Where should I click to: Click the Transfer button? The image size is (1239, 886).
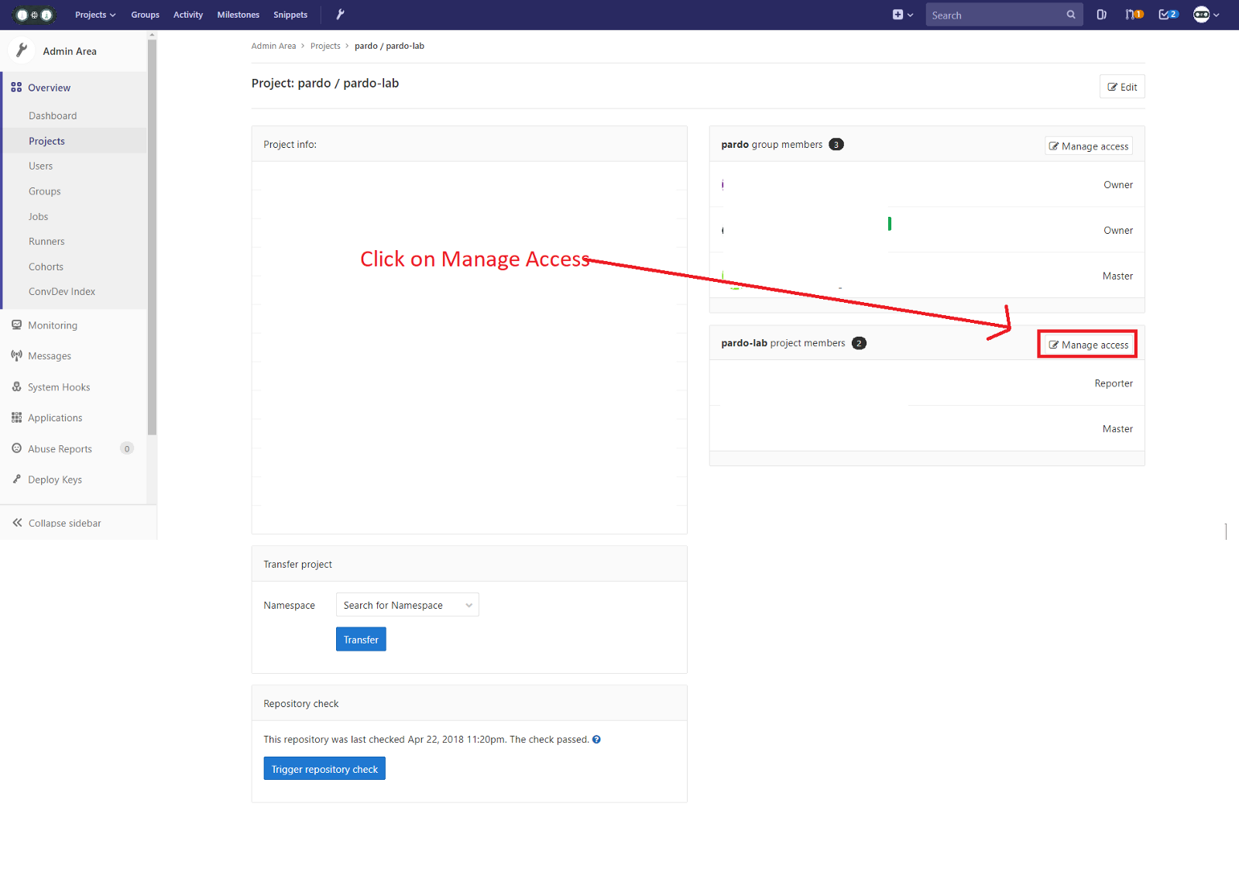click(x=361, y=640)
